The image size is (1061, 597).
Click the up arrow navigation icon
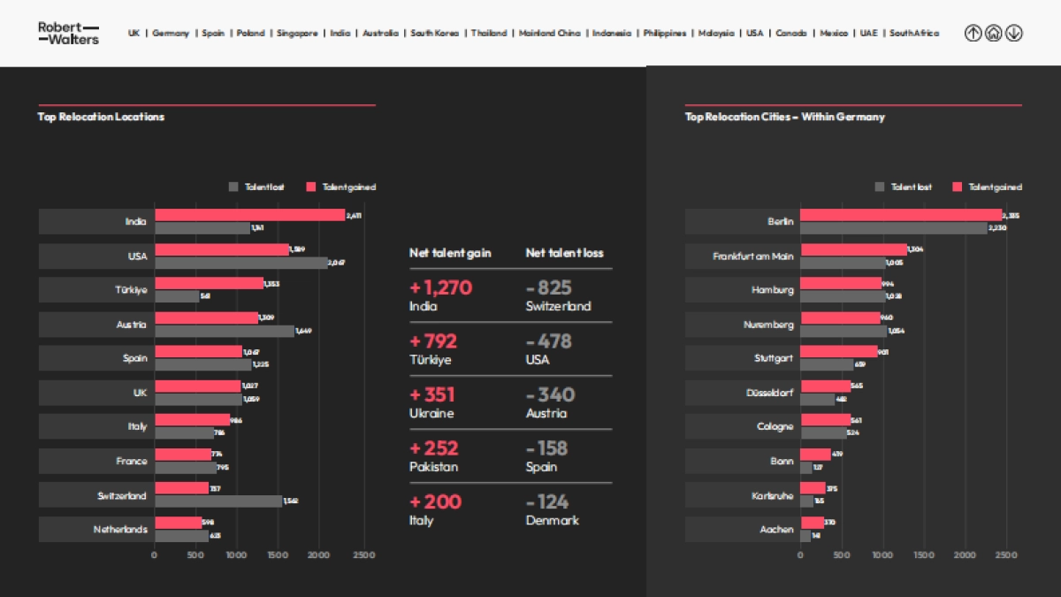click(973, 34)
